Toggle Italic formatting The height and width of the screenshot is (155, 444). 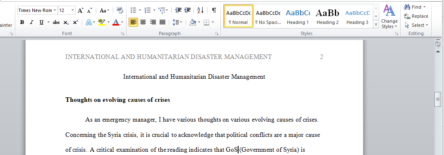point(31,22)
